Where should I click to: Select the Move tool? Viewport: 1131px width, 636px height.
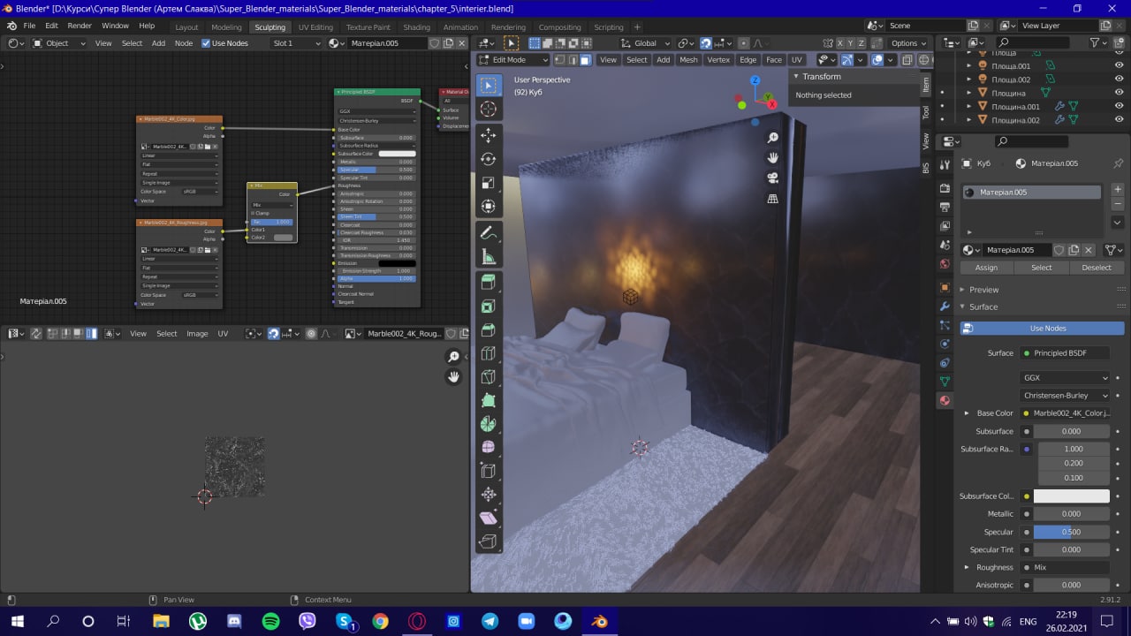(x=489, y=135)
